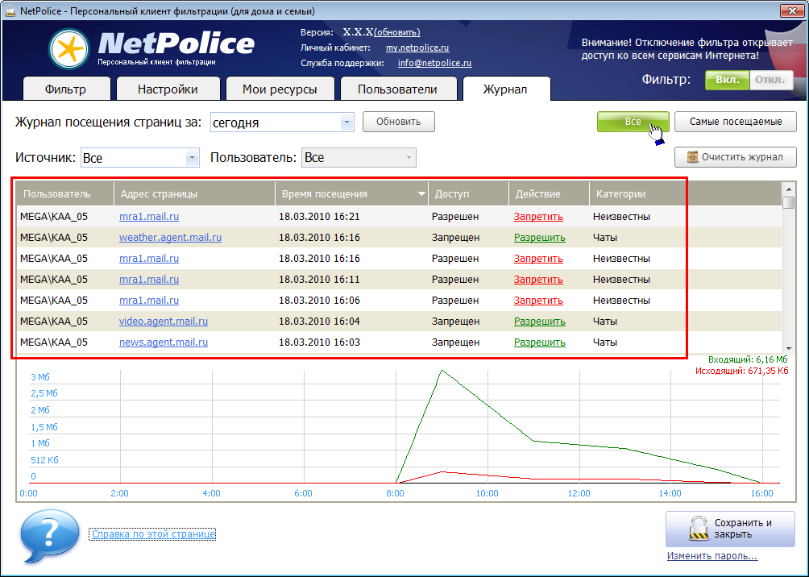This screenshot has width=809, height=577.
Task: Open mra1.mail.ru link in 16:21 row
Action: click(x=149, y=216)
